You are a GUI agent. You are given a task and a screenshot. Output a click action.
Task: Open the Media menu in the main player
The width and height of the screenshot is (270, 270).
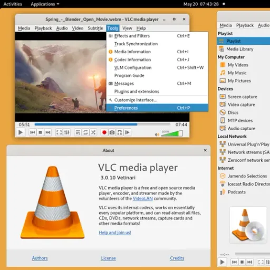coord(24,28)
